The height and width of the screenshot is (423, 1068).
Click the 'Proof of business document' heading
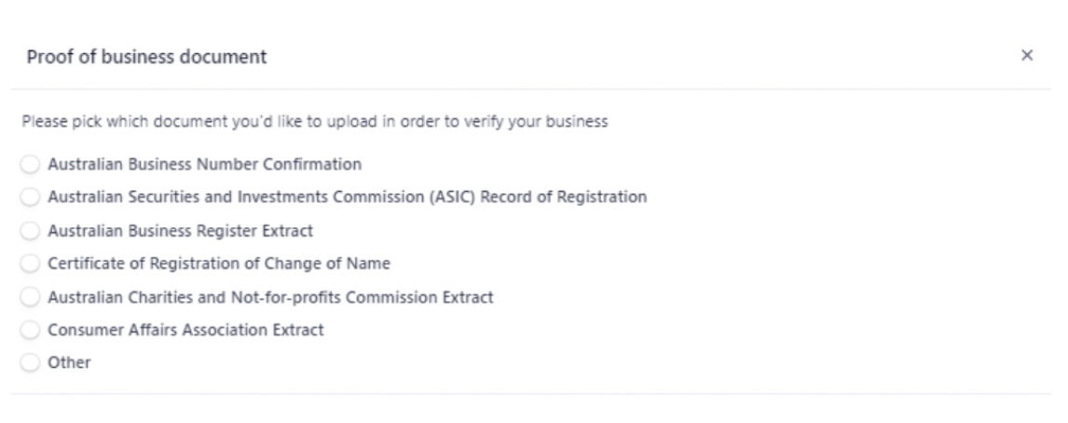tap(146, 57)
